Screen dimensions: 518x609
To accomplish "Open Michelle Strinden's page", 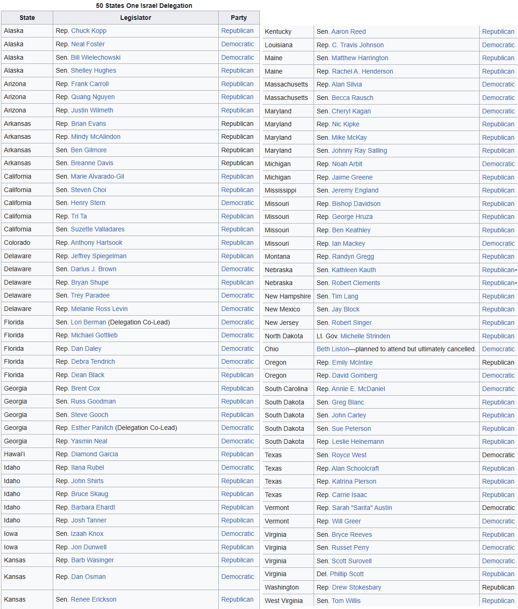I will 365,336.
